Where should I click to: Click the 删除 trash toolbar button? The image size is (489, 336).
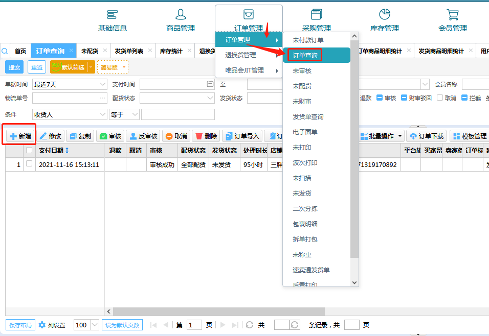(x=206, y=136)
